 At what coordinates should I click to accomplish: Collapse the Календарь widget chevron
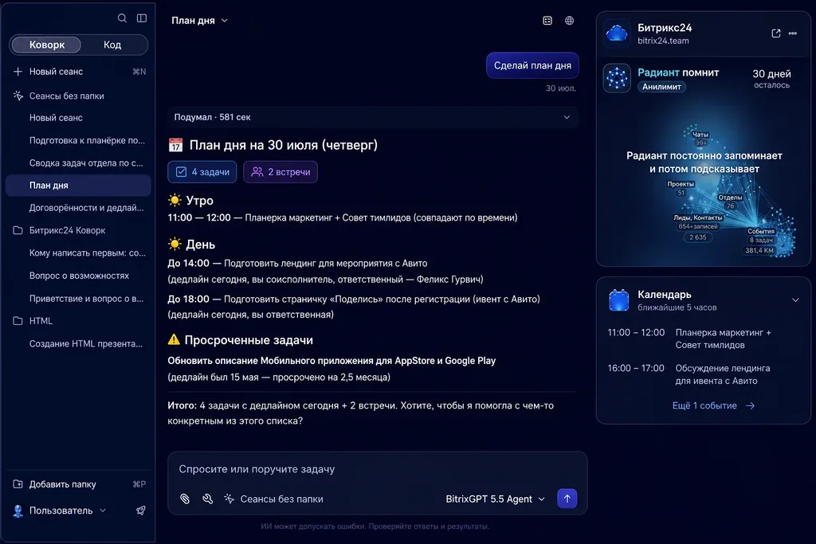(x=795, y=300)
